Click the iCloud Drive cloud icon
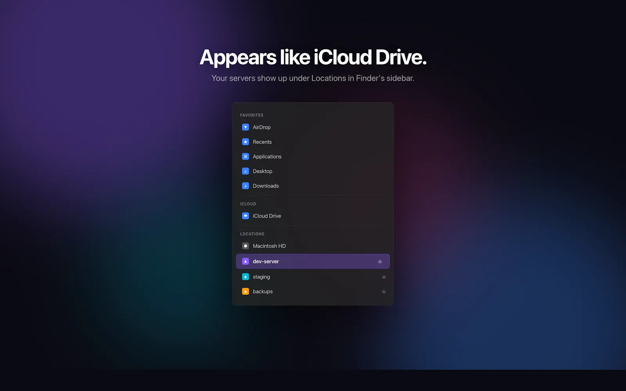The height and width of the screenshot is (391, 626). pyautogui.click(x=245, y=216)
